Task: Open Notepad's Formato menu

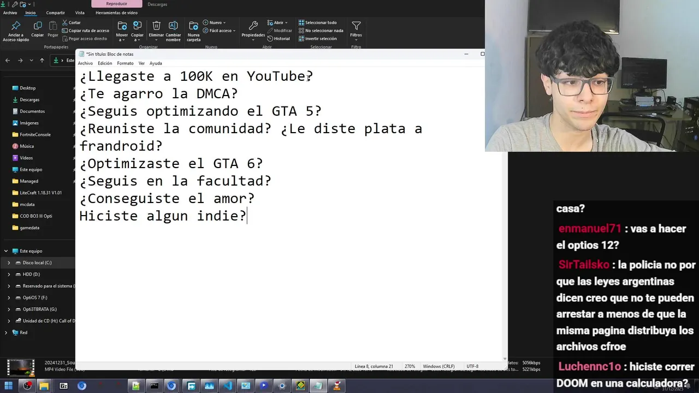Action: (125, 63)
